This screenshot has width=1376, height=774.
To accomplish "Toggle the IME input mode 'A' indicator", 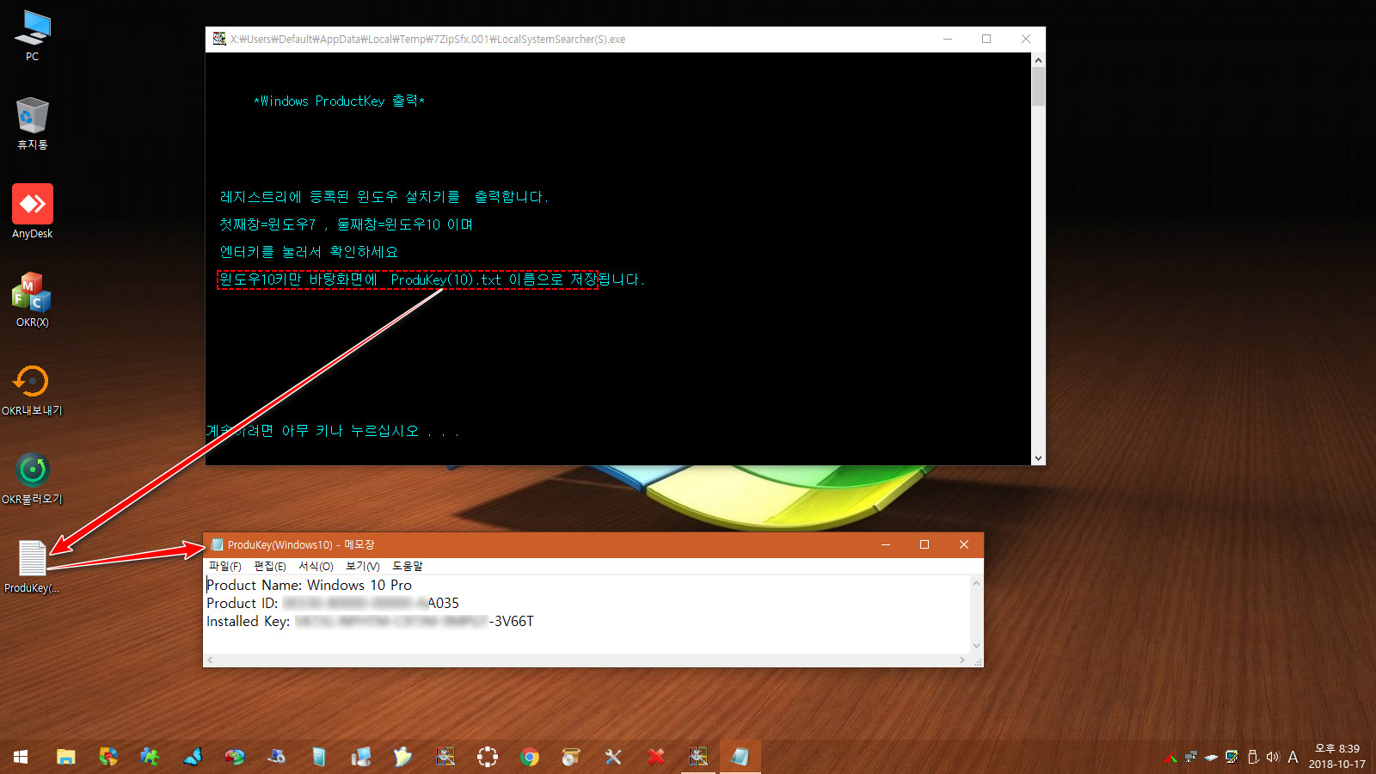I will (x=1293, y=757).
